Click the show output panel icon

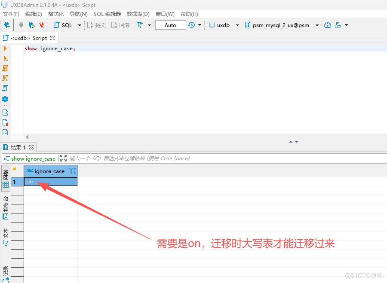[x=5, y=113]
